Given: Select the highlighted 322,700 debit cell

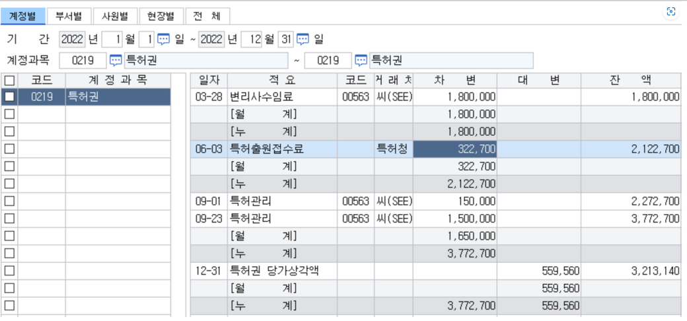Looking at the screenshot, I should (x=455, y=149).
